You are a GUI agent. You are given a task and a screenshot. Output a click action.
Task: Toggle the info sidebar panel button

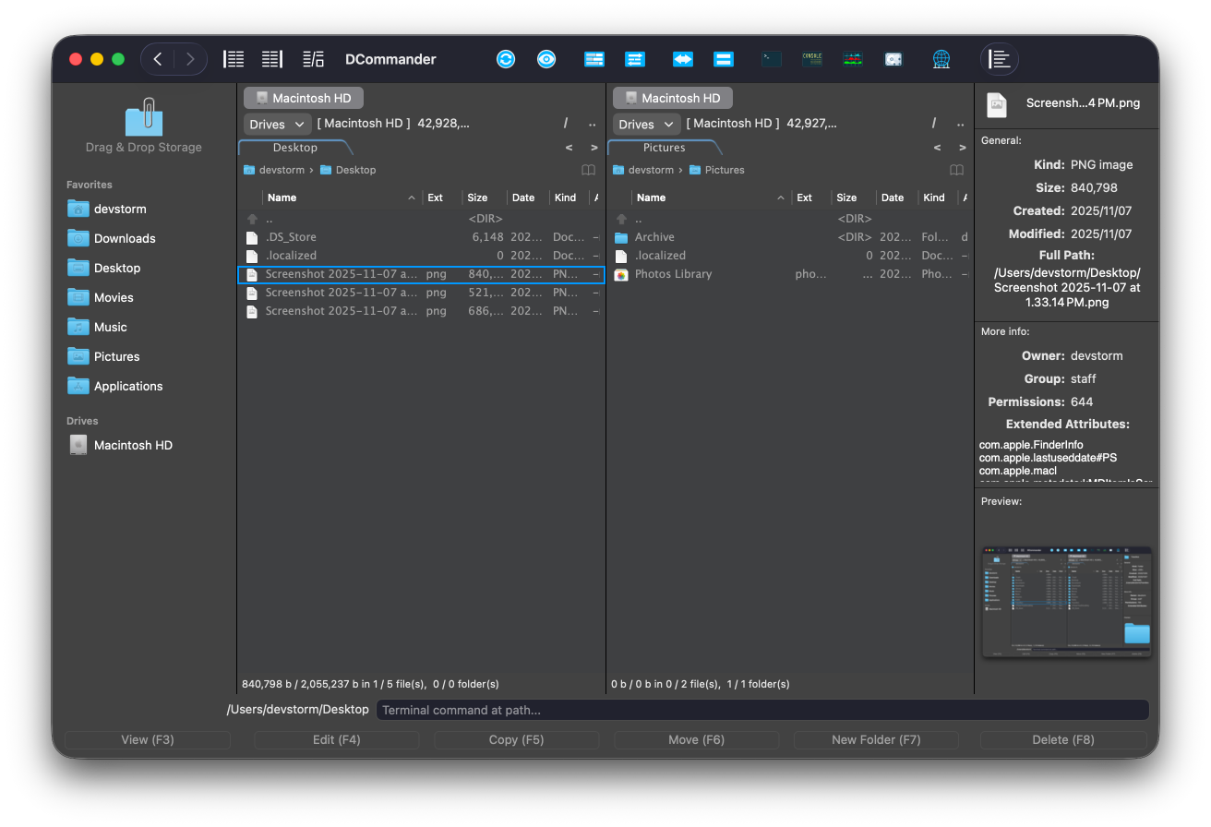tap(1000, 59)
